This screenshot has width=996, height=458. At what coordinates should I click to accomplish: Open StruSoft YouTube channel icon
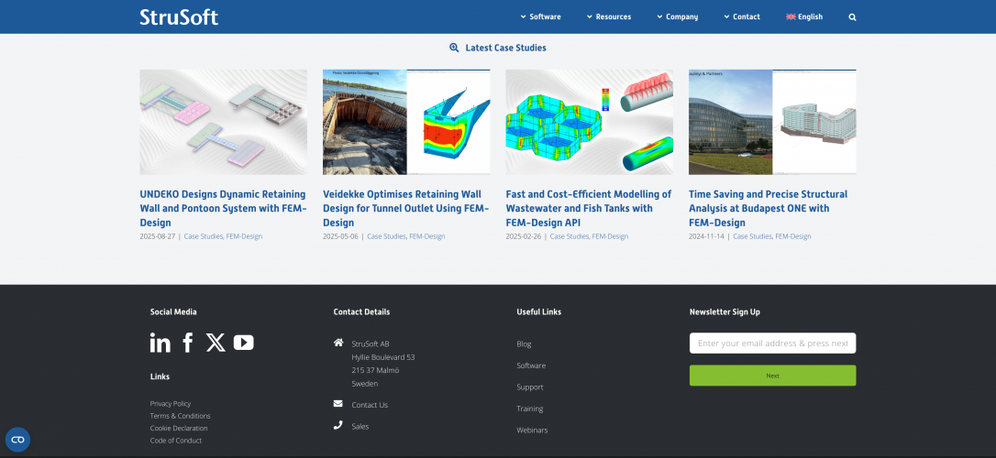tap(243, 343)
